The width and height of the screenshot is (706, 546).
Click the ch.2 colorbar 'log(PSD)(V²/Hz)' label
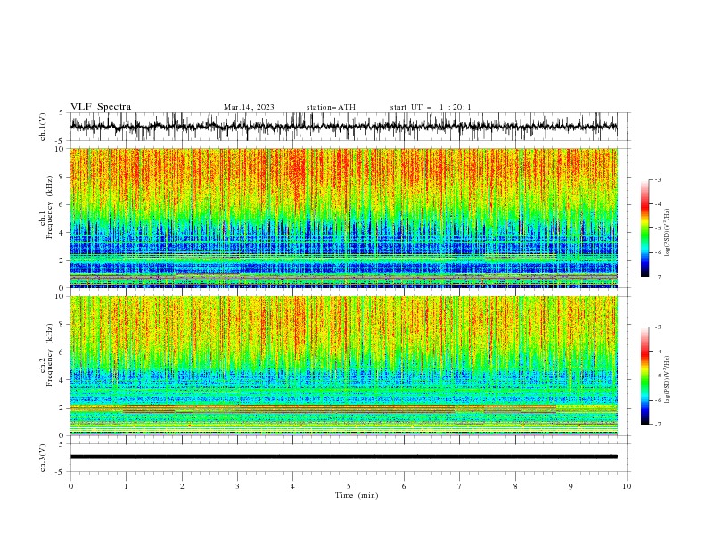click(668, 379)
